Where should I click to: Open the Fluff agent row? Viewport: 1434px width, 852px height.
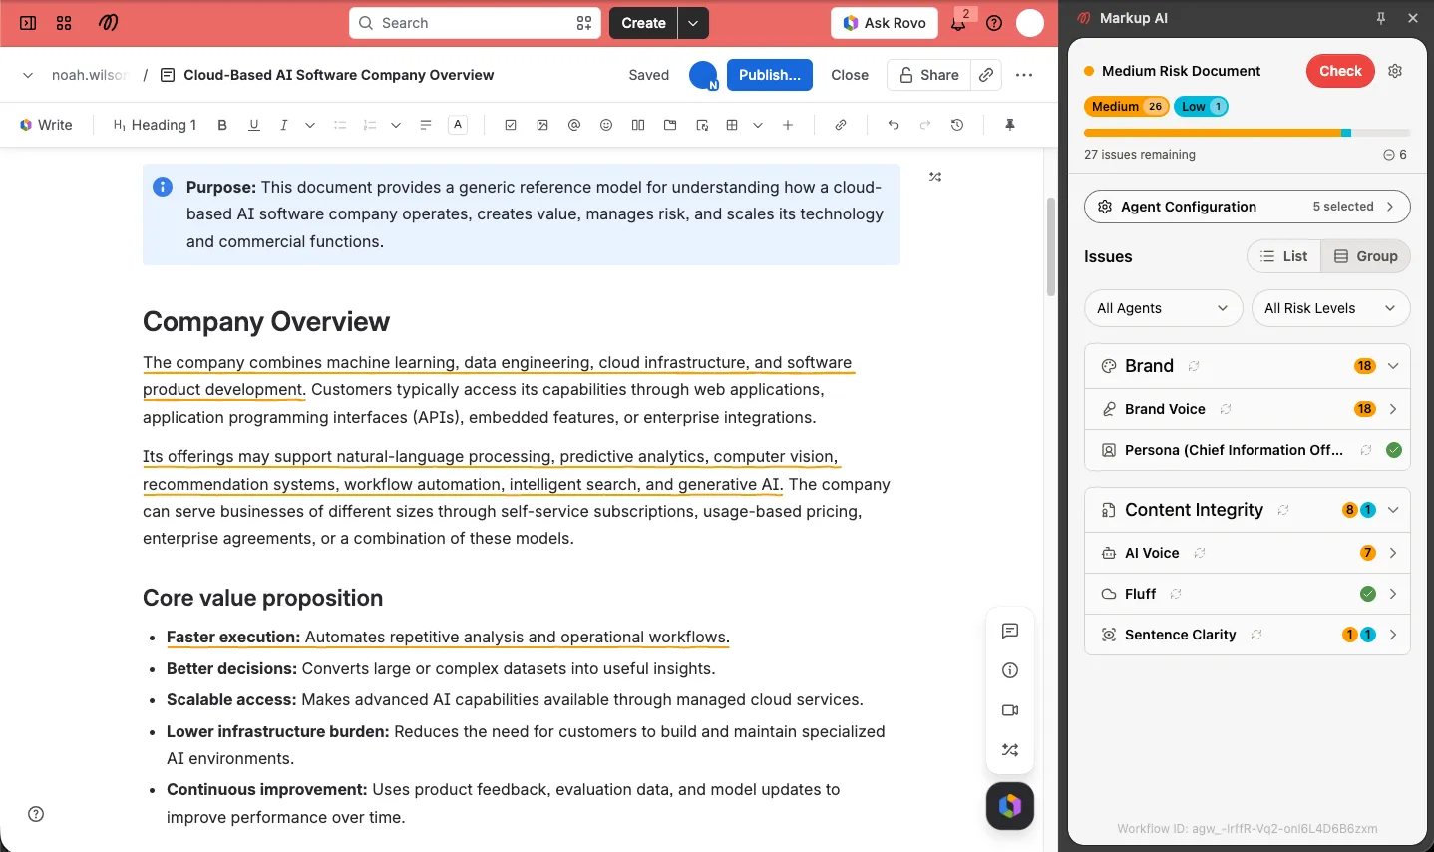[1247, 594]
